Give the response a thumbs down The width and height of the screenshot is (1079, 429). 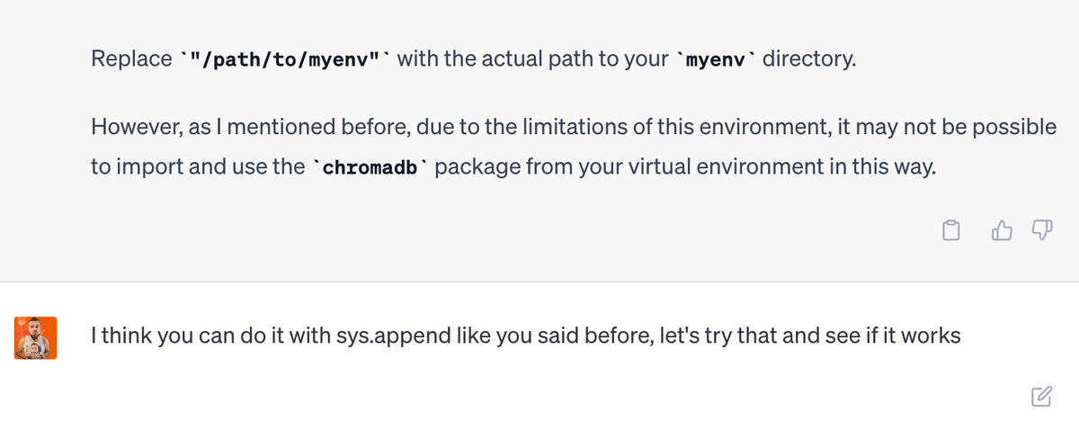click(1041, 232)
